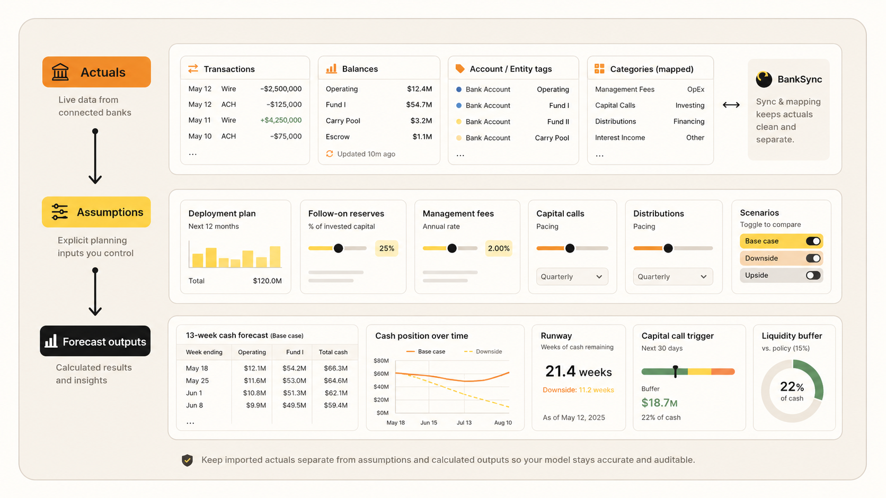Screen dimensions: 886x498
Task: Adjust the Follow-on reserves slider handle
Action: (x=338, y=248)
